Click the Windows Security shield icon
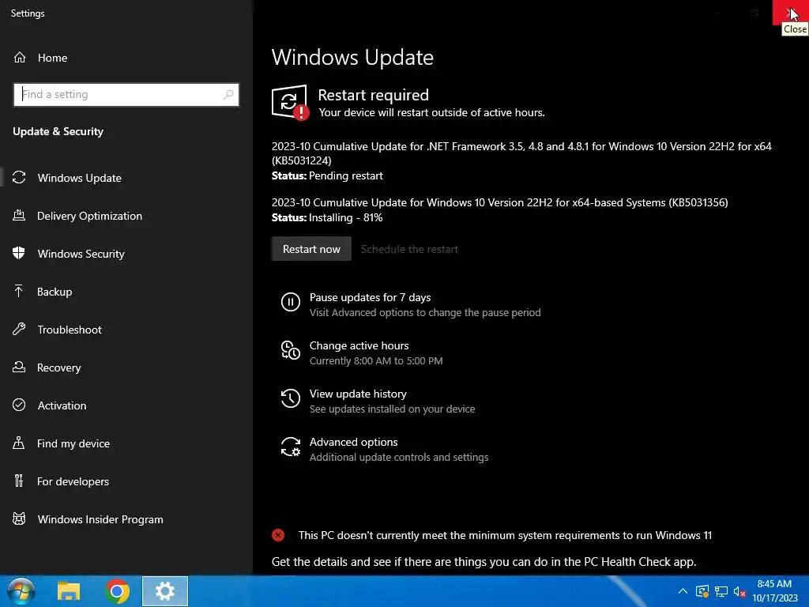Image resolution: width=809 pixels, height=607 pixels. pos(19,254)
